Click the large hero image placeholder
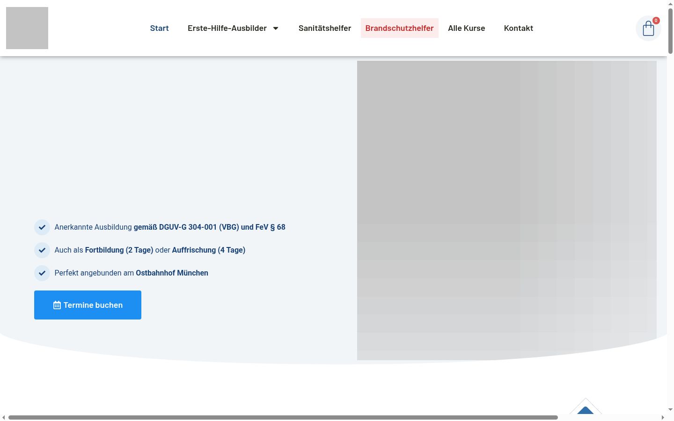Image resolution: width=674 pixels, height=421 pixels. tap(507, 210)
